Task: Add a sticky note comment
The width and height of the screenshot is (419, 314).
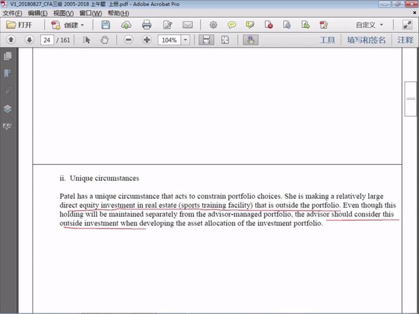Action: [231, 25]
